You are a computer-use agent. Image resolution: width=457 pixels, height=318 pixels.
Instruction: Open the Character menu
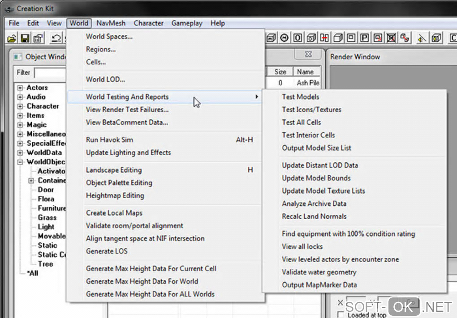pos(149,23)
